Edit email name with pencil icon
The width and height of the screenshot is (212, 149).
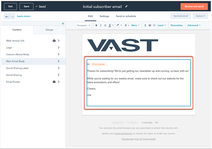pyautogui.click(x=126, y=6)
